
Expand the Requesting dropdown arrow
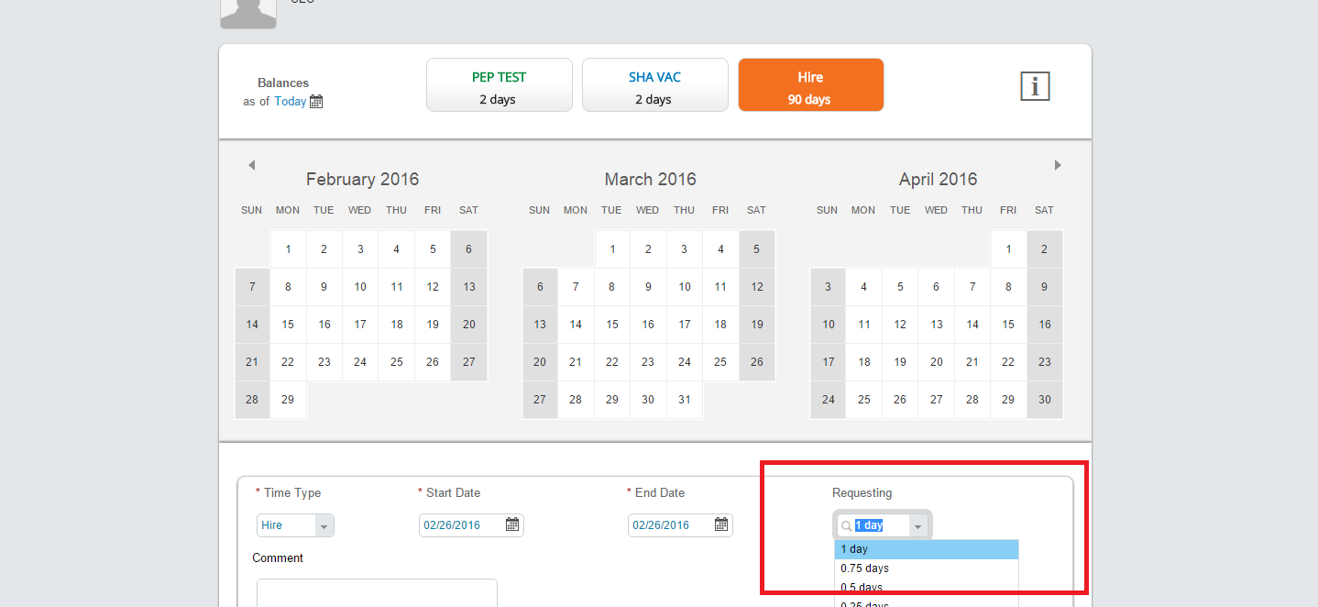[x=917, y=526]
